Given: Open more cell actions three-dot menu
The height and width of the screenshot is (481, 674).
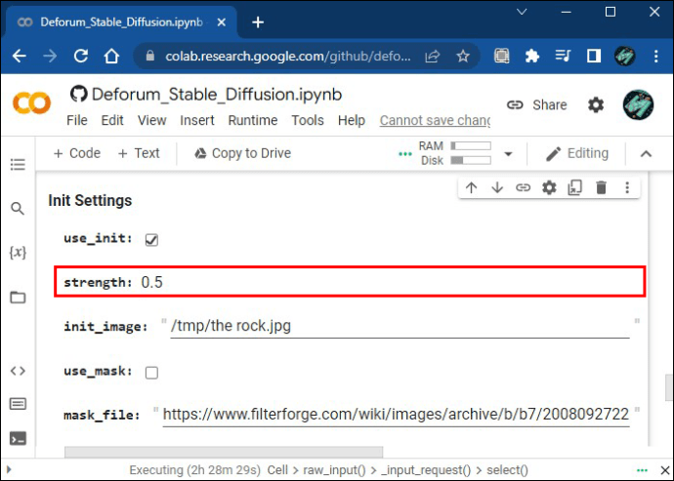Looking at the screenshot, I should [x=627, y=187].
